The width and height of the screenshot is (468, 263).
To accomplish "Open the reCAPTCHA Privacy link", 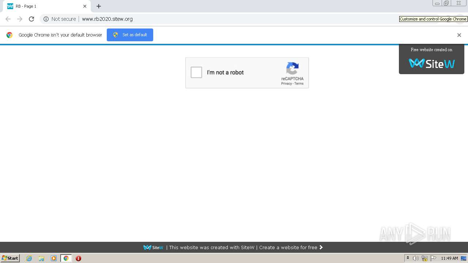I will pos(286,84).
